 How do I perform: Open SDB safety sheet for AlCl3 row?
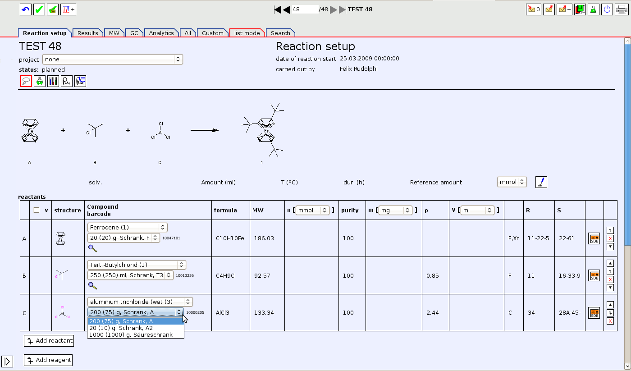tap(594, 313)
